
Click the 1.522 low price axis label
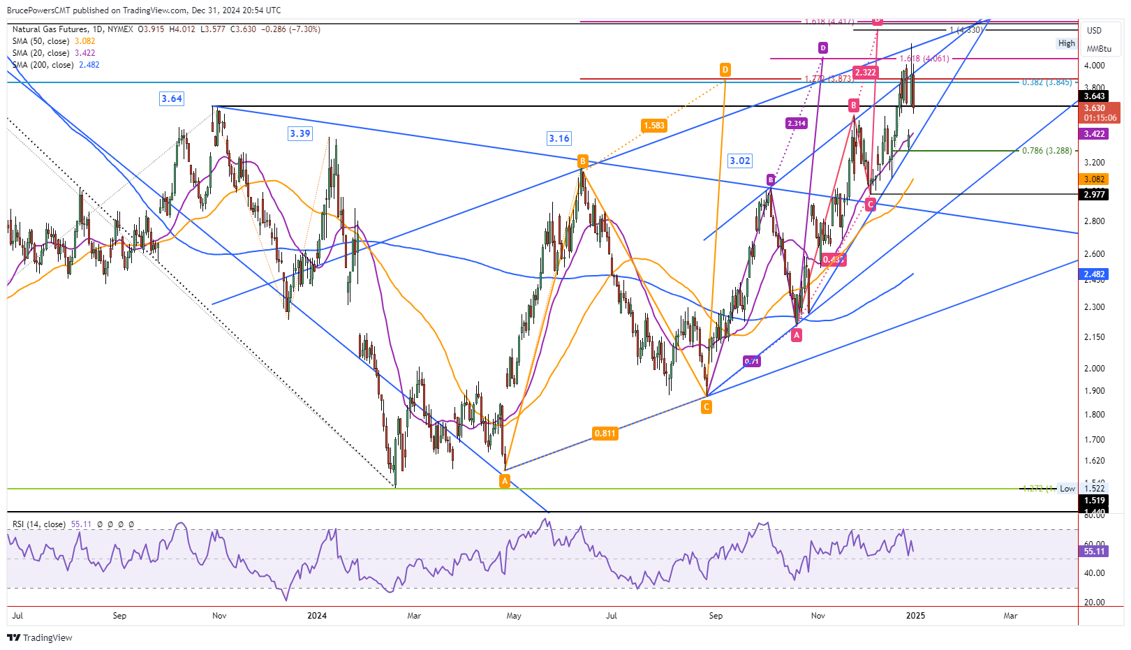tap(1094, 489)
